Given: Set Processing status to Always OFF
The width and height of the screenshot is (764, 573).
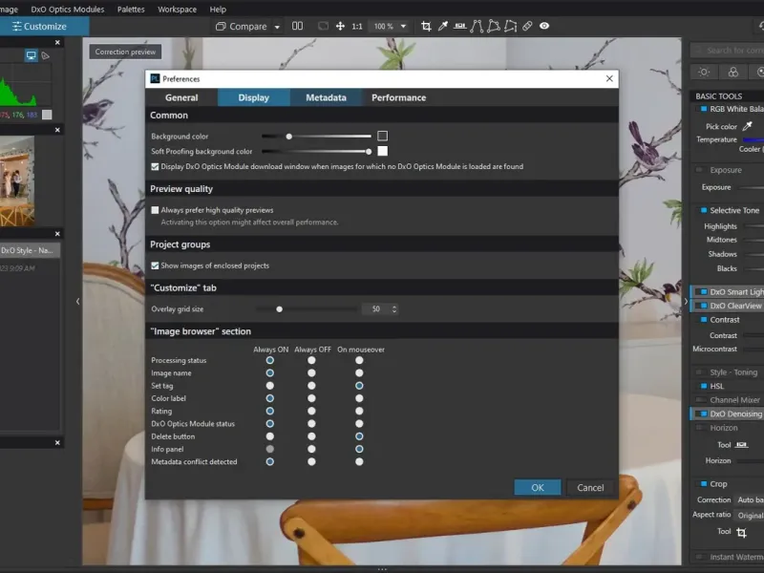Looking at the screenshot, I should point(311,361).
